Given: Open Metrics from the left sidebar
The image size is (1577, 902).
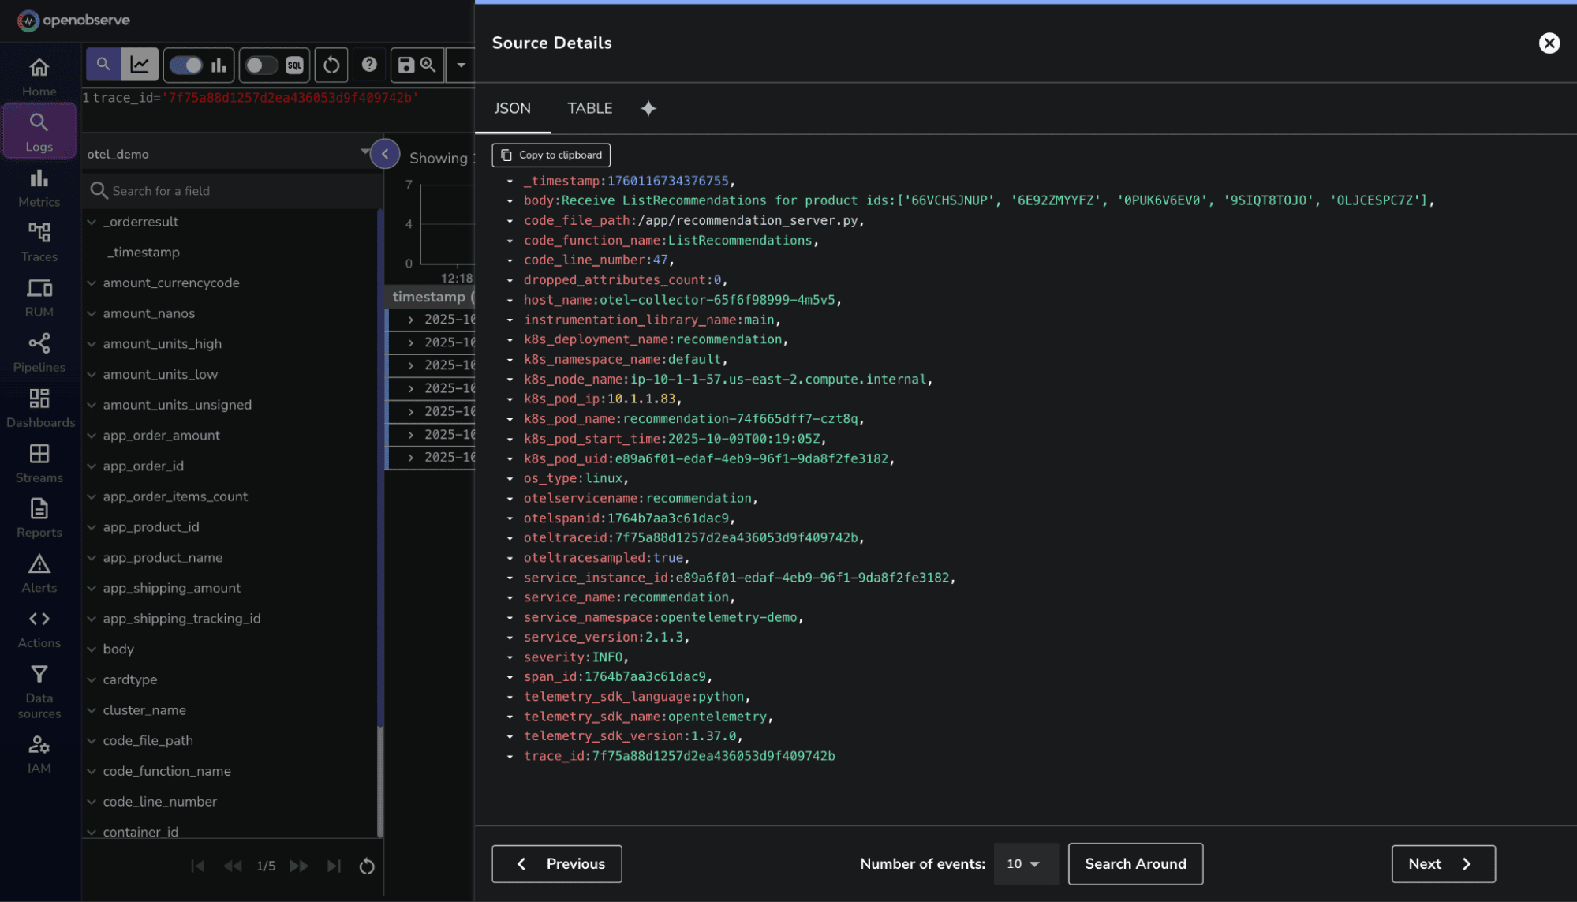Looking at the screenshot, I should (39, 188).
